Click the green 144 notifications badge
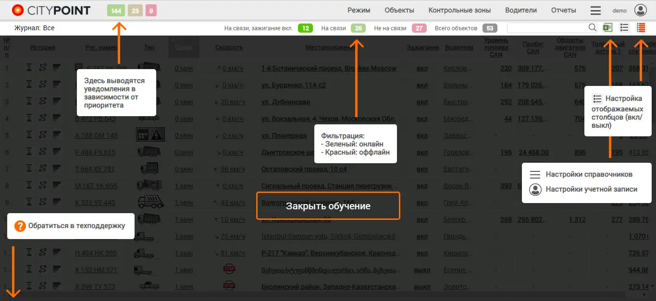This screenshot has width=656, height=301. coord(116,10)
